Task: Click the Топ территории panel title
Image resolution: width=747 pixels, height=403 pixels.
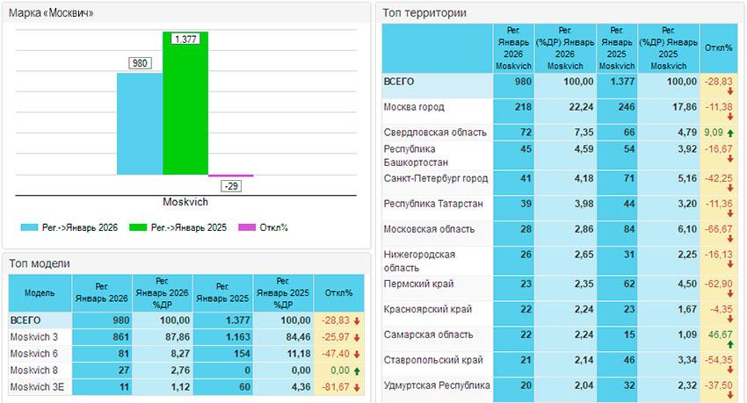Action: point(425,13)
